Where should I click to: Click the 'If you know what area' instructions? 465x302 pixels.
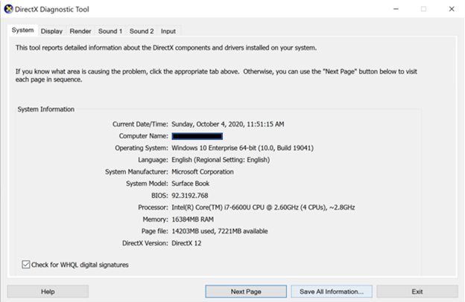tap(217, 76)
